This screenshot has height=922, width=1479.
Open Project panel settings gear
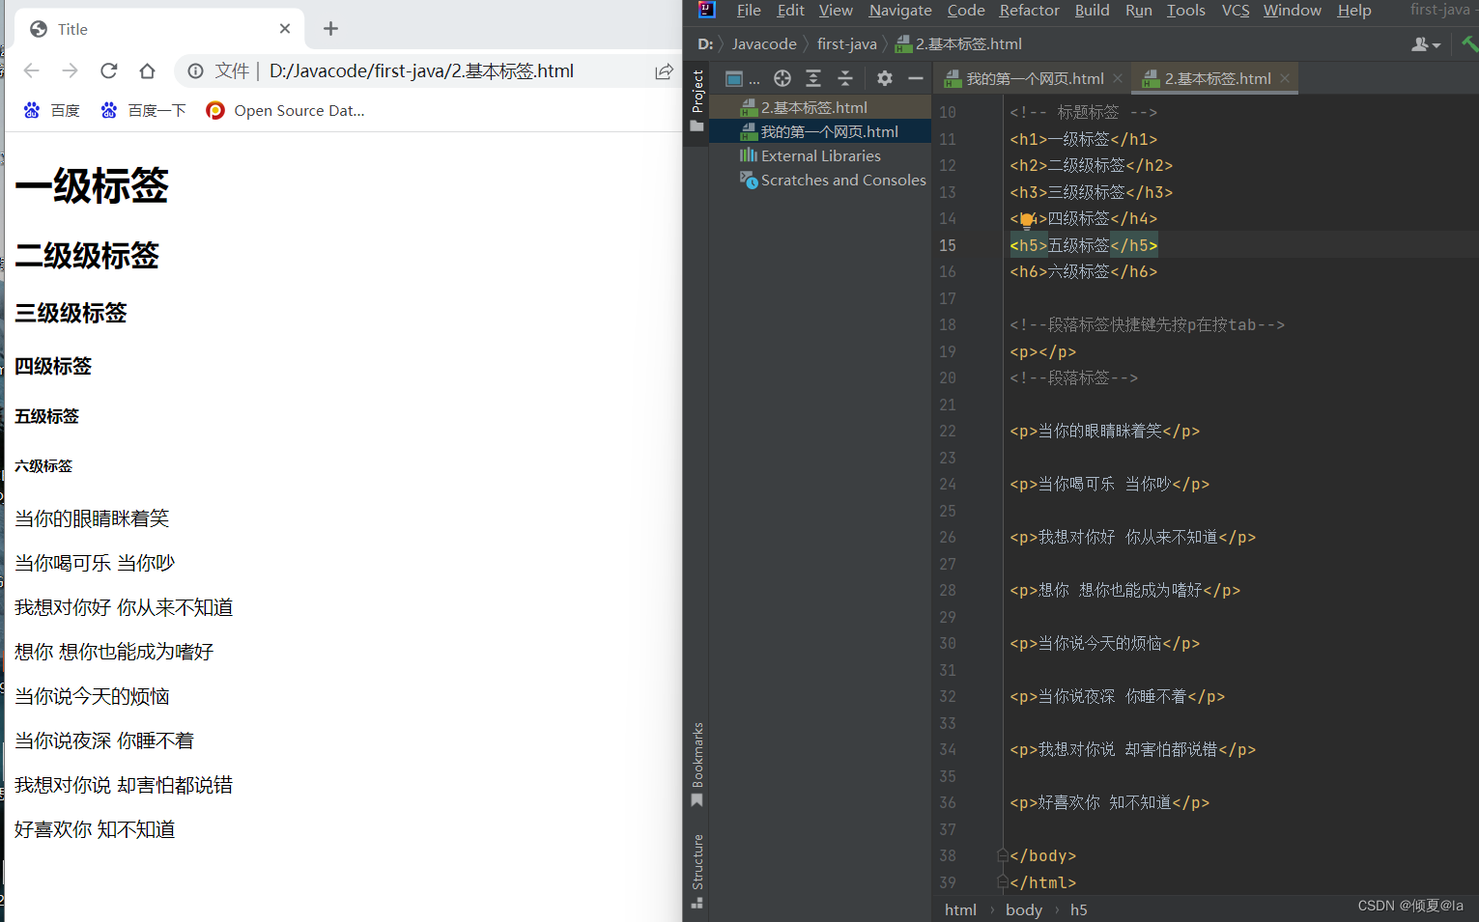[x=885, y=78]
